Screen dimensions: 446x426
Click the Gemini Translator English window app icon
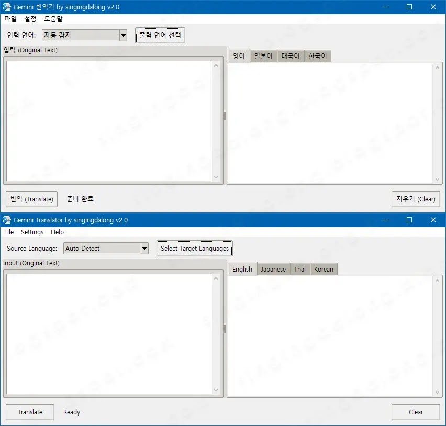7,220
